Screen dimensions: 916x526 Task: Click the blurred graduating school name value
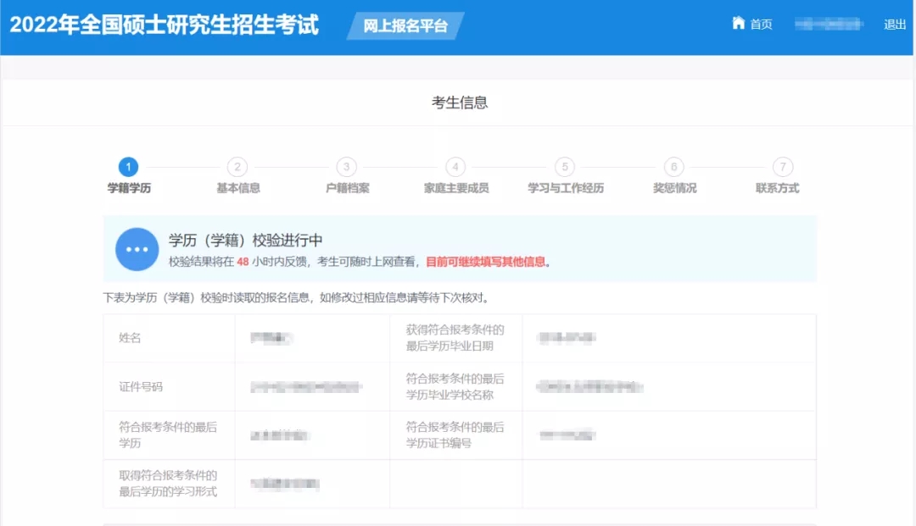[x=589, y=386]
